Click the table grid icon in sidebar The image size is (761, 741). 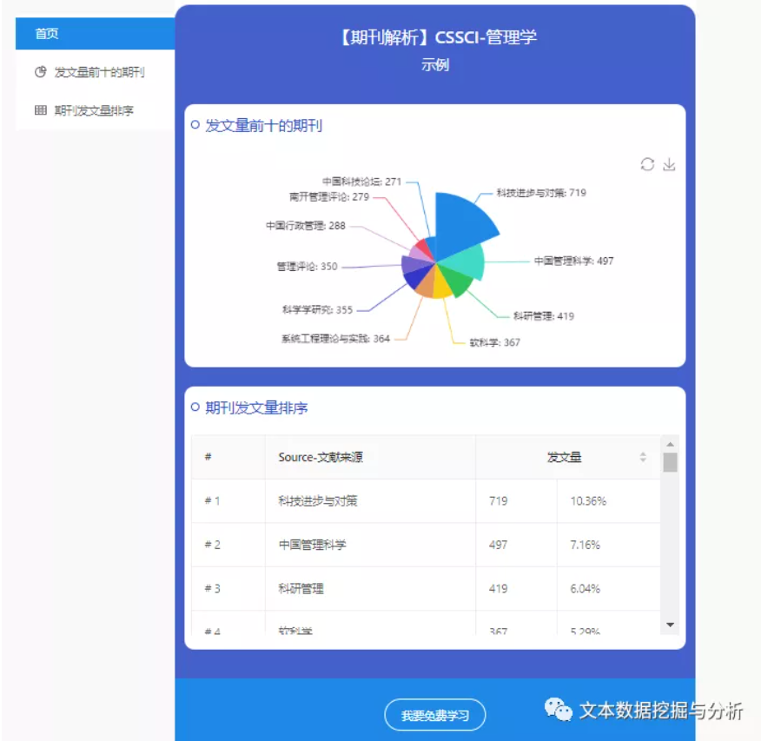(x=40, y=110)
